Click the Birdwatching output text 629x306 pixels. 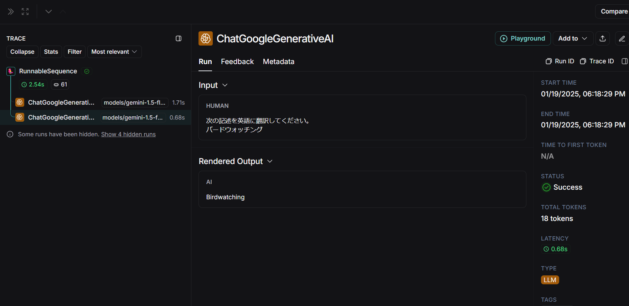click(x=225, y=197)
